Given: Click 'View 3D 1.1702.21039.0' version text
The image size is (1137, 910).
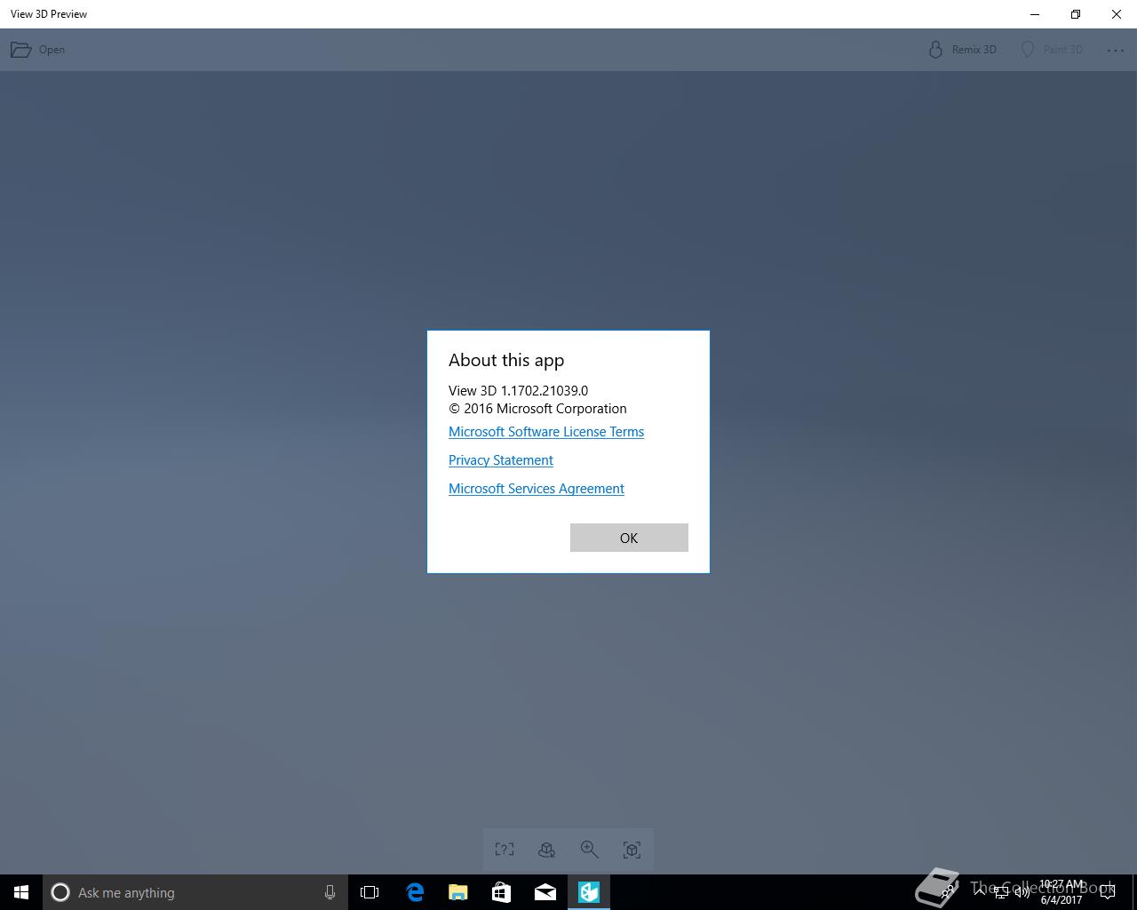Looking at the screenshot, I should click(518, 390).
